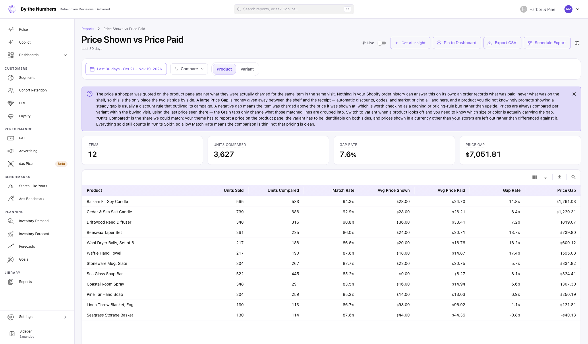Open the LTV diamond icon

click(11, 103)
